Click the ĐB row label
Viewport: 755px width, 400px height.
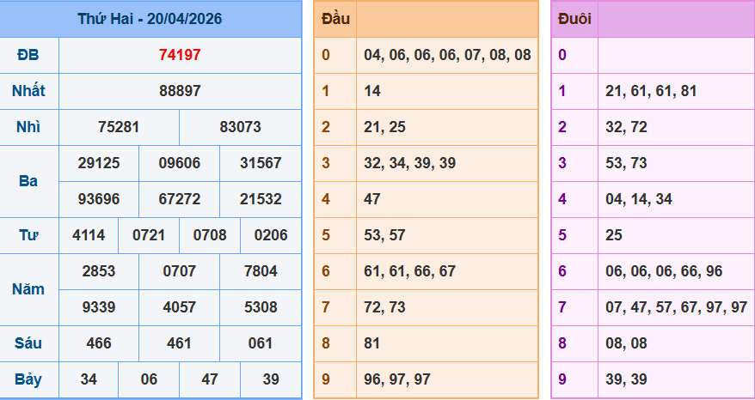28,55
